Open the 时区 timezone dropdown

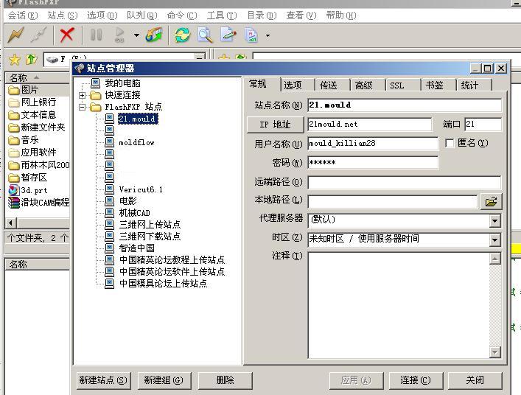tap(494, 240)
